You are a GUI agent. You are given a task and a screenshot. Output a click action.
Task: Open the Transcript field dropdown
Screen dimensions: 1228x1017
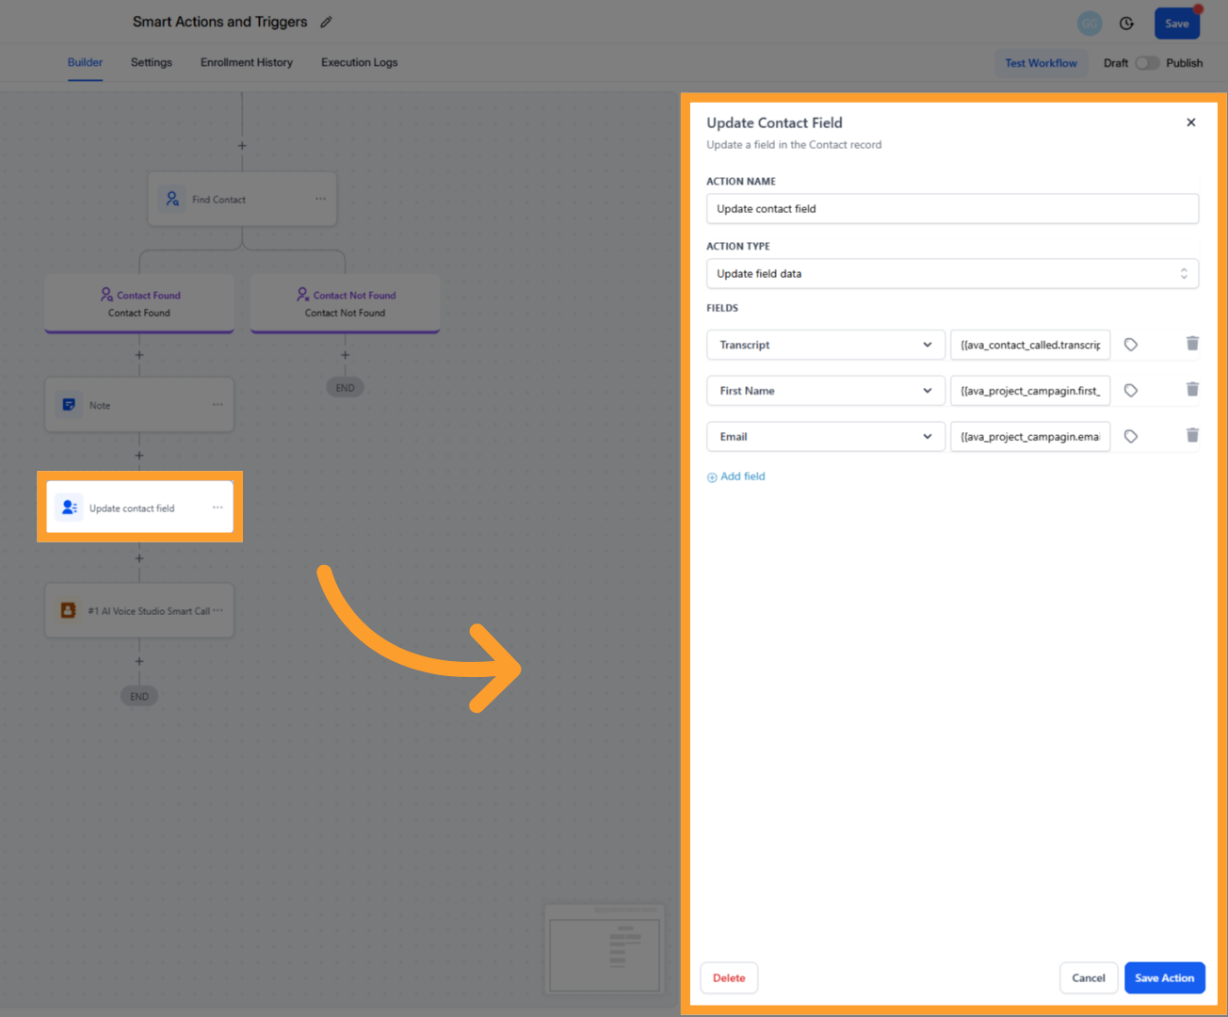click(826, 345)
